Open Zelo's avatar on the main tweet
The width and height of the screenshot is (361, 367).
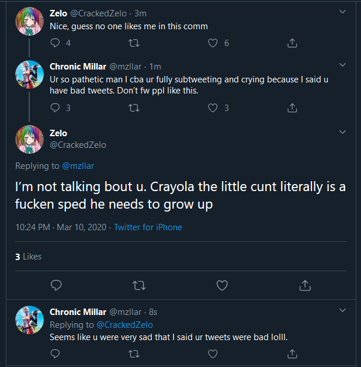29,139
